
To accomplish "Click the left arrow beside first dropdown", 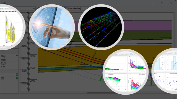I will (38, 9).
